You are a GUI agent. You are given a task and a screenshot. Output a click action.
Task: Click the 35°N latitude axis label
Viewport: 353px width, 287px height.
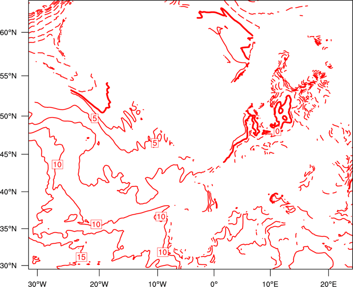click(8, 229)
